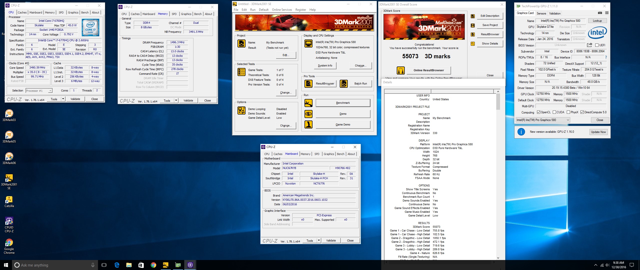Open 3DMark03 desktop shortcut

point(9,115)
